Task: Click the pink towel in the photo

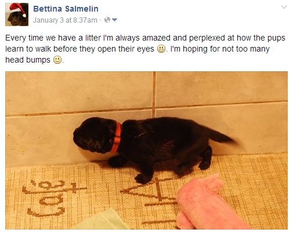Action: (x=208, y=203)
